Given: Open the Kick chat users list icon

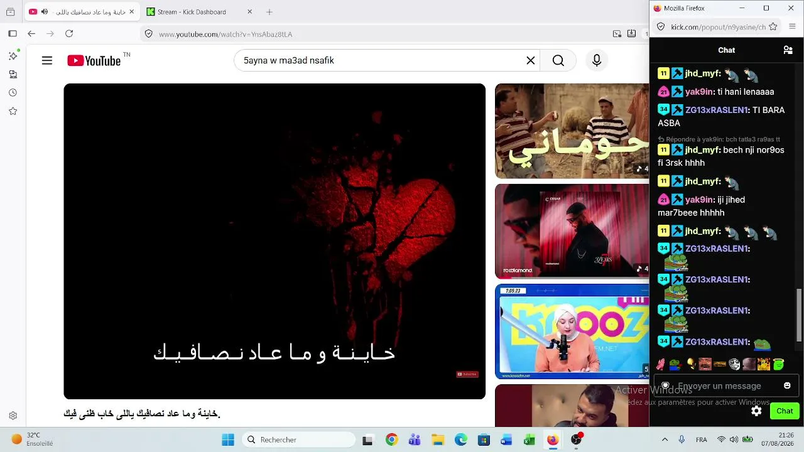Looking at the screenshot, I should tap(788, 50).
